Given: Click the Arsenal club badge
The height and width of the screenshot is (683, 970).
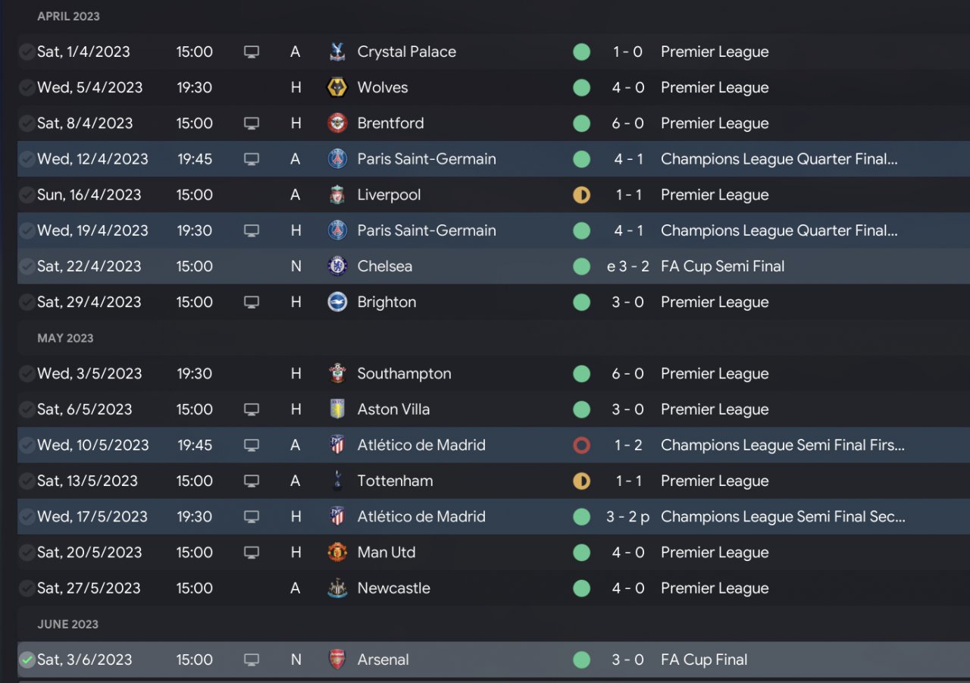Looking at the screenshot, I should [x=337, y=660].
